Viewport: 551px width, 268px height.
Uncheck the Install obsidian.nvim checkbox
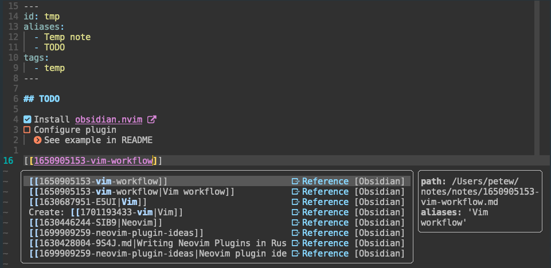(27, 120)
